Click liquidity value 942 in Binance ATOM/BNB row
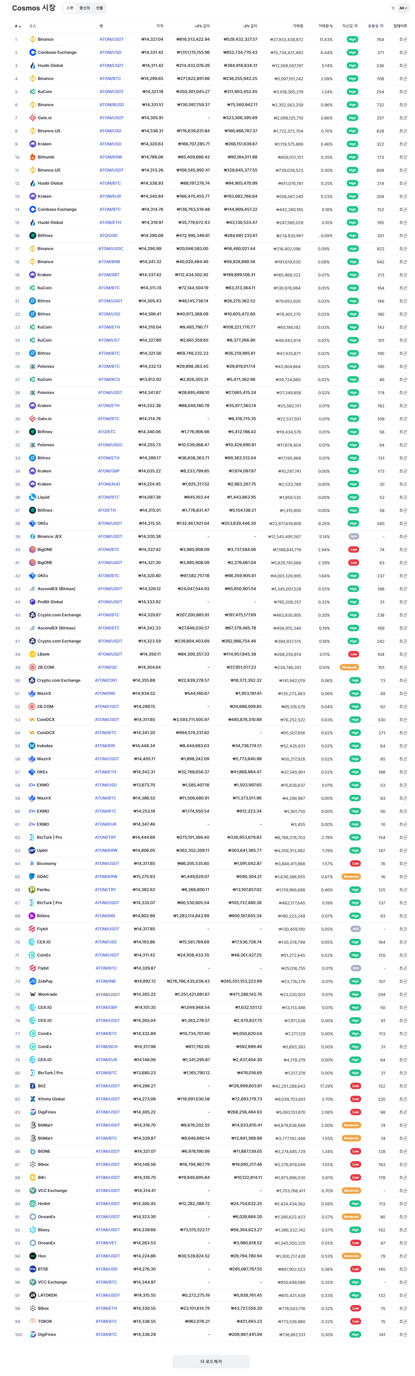This screenshot has width=415, height=1376. click(x=380, y=262)
